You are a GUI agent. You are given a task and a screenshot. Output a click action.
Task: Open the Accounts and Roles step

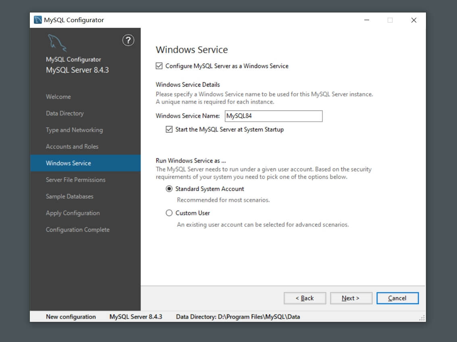click(x=85, y=147)
